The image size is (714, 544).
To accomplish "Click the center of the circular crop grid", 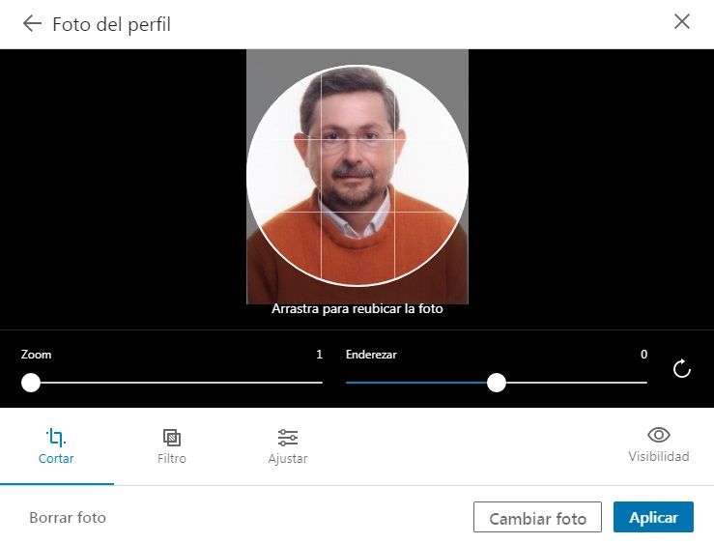I will coord(357,176).
